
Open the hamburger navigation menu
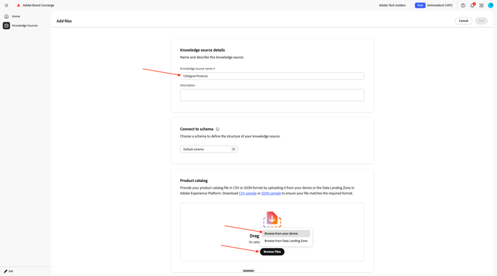coord(7,5)
